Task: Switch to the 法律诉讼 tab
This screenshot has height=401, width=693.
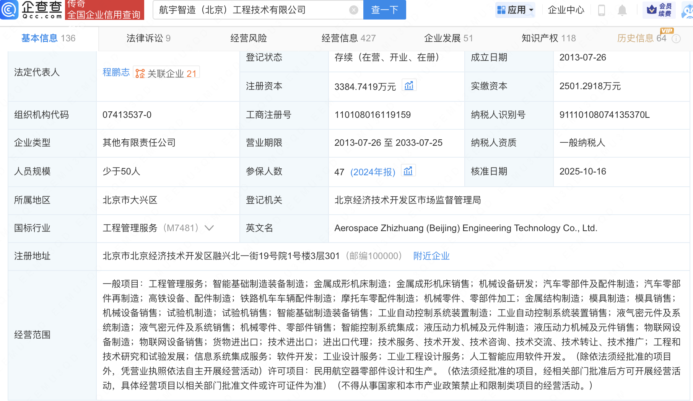Action: [x=148, y=38]
